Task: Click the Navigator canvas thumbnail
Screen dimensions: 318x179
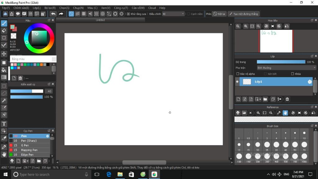Action: [276, 41]
